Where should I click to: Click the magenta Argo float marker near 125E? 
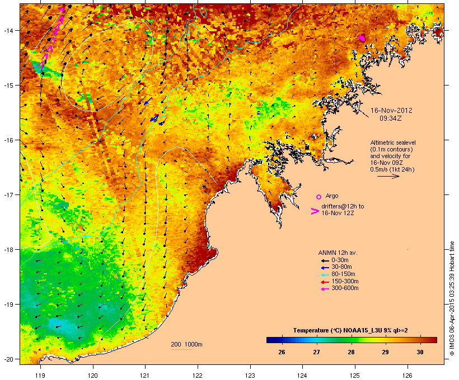click(362, 37)
